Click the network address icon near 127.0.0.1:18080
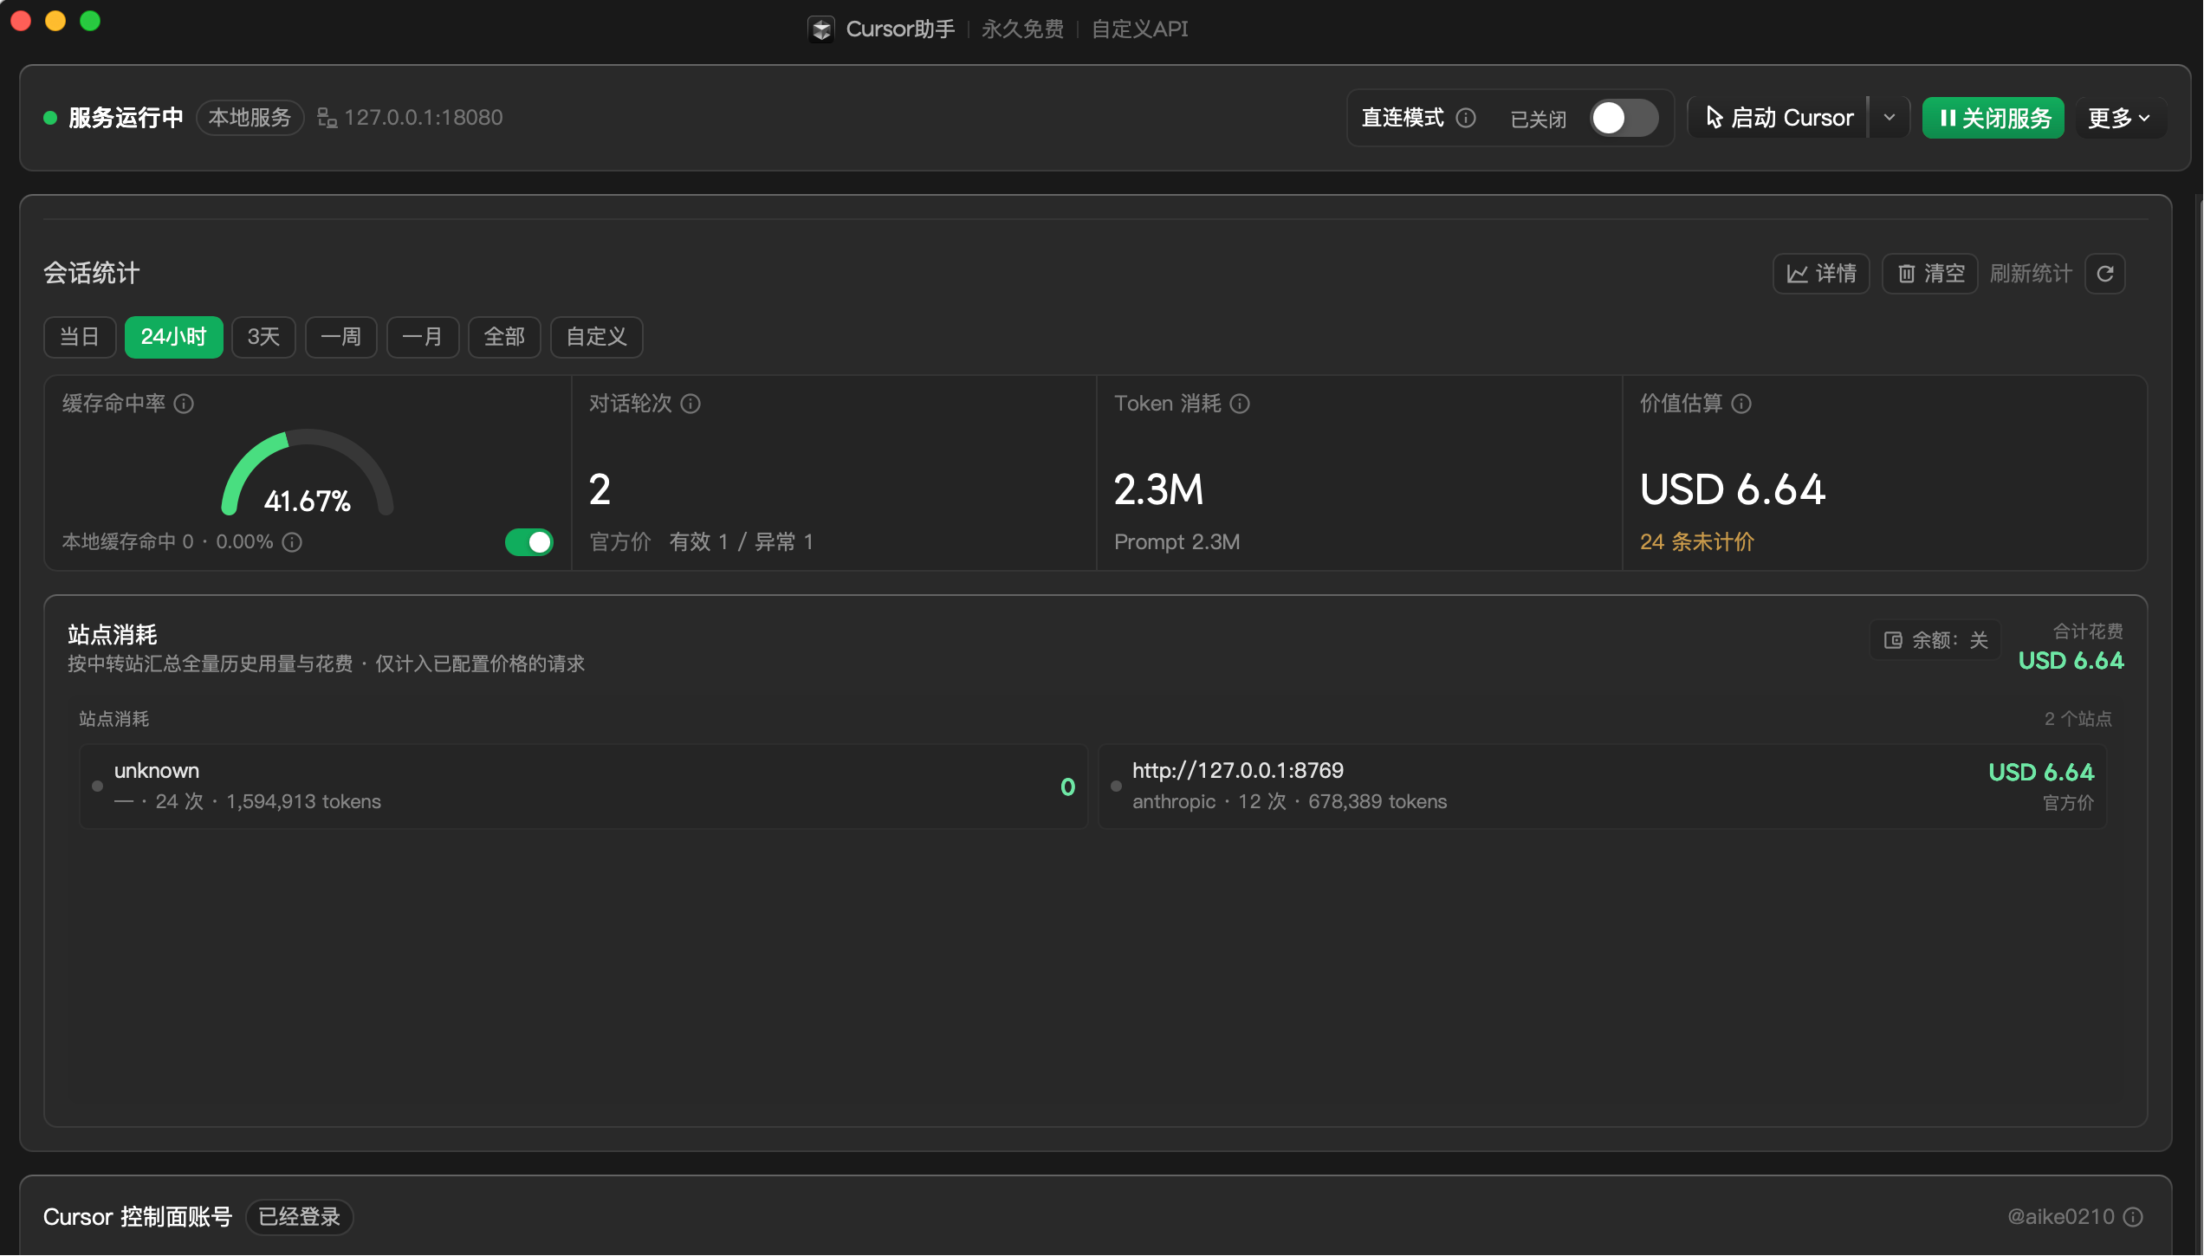The width and height of the screenshot is (2204, 1256). tap(327, 118)
